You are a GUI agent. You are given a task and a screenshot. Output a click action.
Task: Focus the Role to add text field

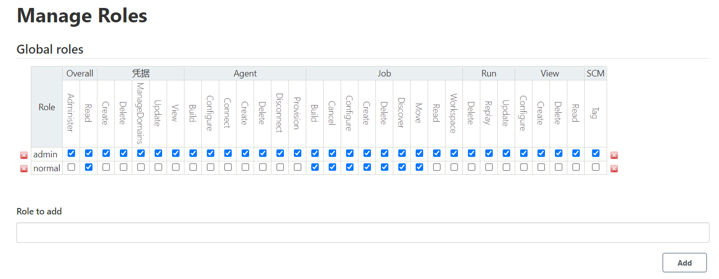point(362,232)
